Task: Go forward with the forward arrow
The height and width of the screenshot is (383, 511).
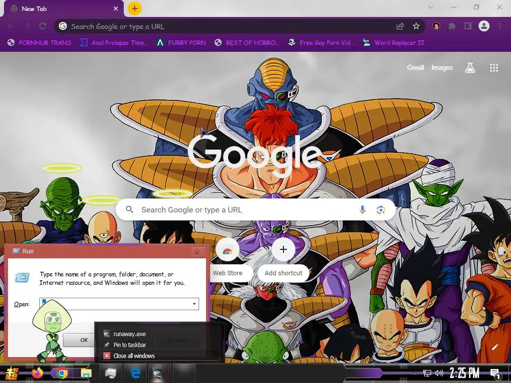Action: click(27, 26)
